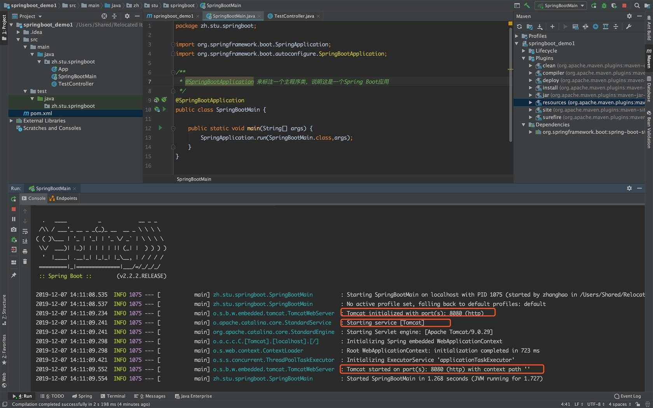The height and width of the screenshot is (408, 653).
Task: Reimport all Maven projects
Action: (519, 26)
